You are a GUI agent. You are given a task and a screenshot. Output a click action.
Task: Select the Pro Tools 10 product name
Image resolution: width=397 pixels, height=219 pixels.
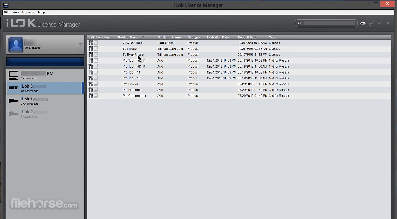click(131, 78)
